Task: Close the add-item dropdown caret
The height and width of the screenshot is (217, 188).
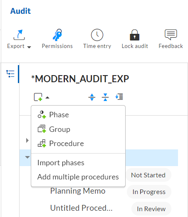Action: [x=47, y=98]
